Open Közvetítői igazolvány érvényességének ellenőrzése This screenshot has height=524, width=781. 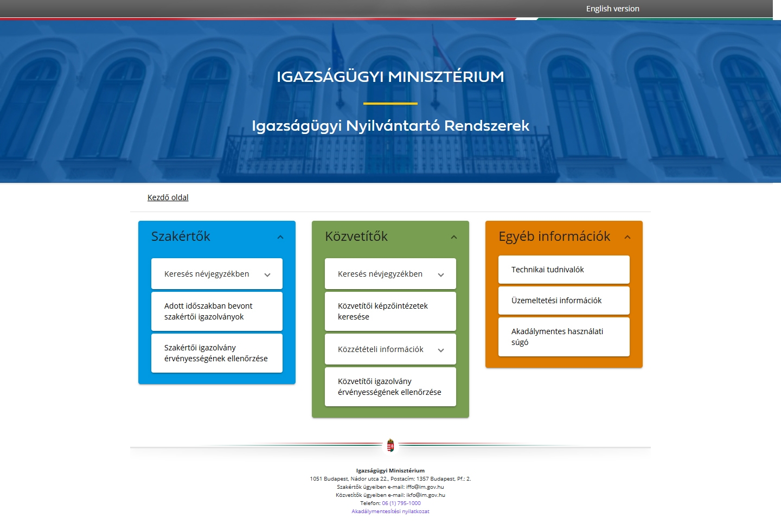coord(390,387)
